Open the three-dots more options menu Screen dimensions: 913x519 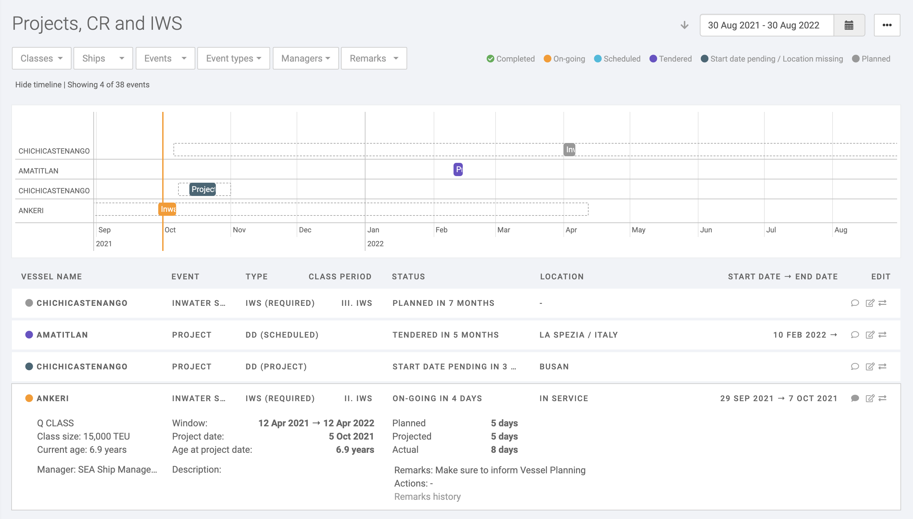(x=887, y=25)
